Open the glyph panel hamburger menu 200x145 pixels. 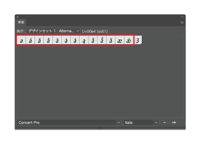click(182, 23)
